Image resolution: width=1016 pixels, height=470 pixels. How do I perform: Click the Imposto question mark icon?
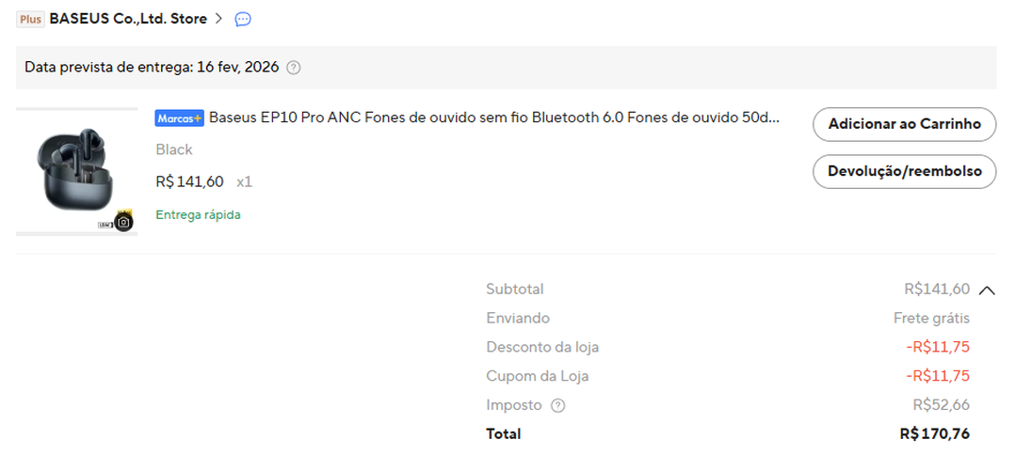557,406
